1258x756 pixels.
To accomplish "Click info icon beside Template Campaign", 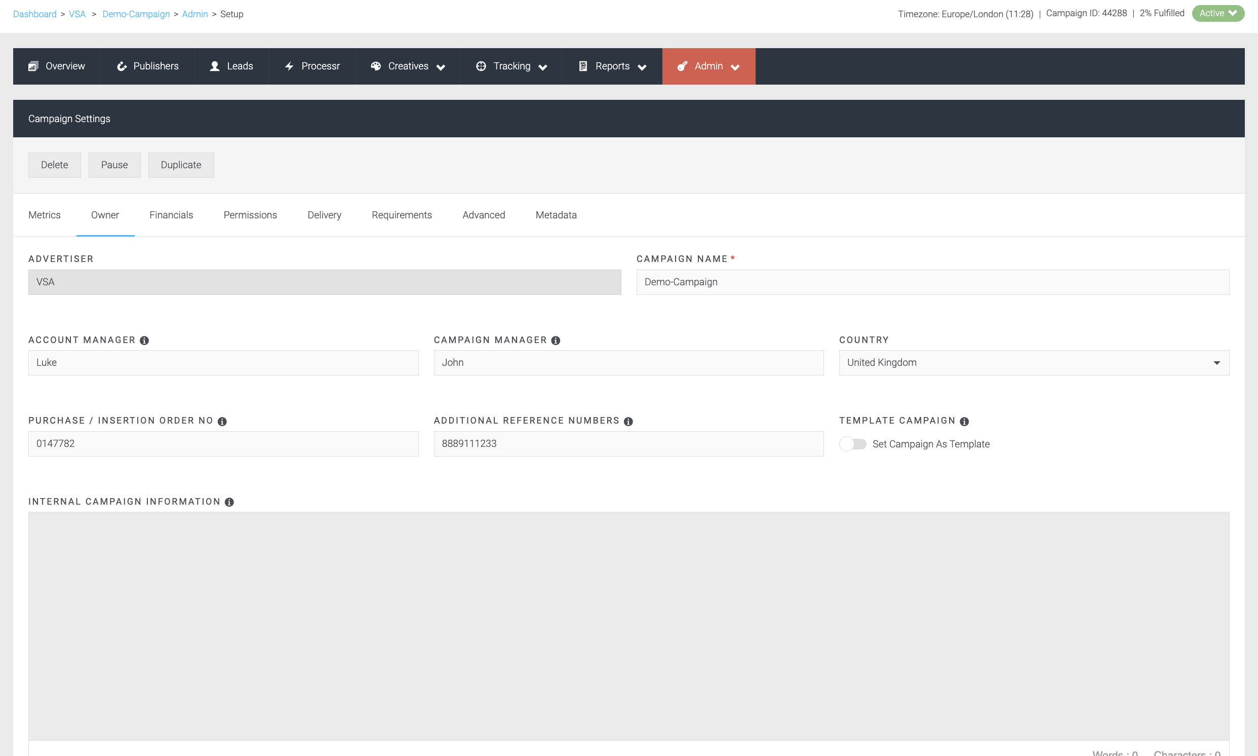I will (x=964, y=421).
